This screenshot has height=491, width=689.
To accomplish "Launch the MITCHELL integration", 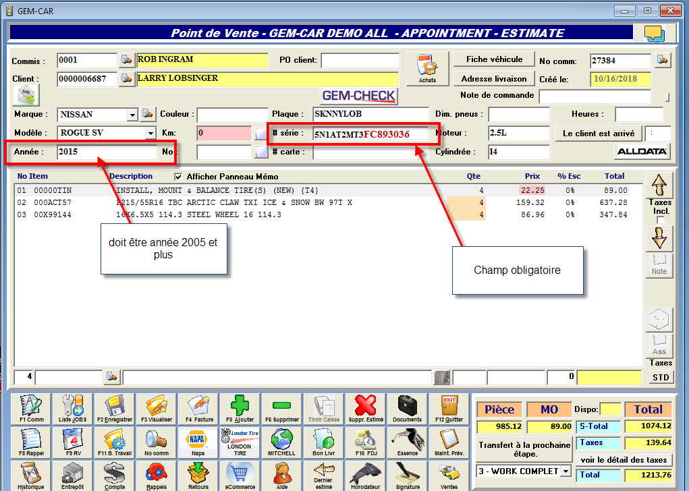I will tap(281, 442).
